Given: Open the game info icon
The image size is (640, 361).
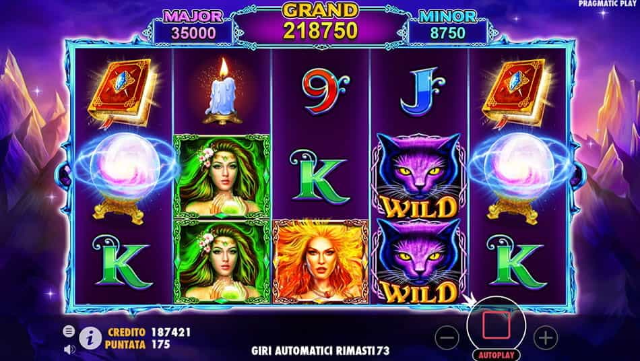Looking at the screenshot, I should coord(90,339).
